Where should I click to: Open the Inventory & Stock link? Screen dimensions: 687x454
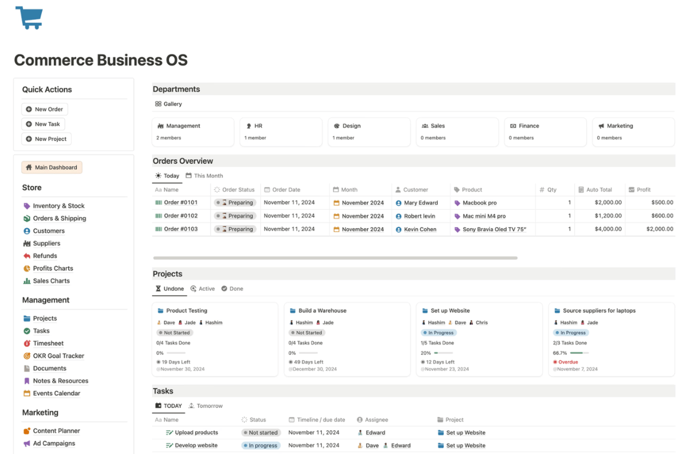tap(59, 206)
